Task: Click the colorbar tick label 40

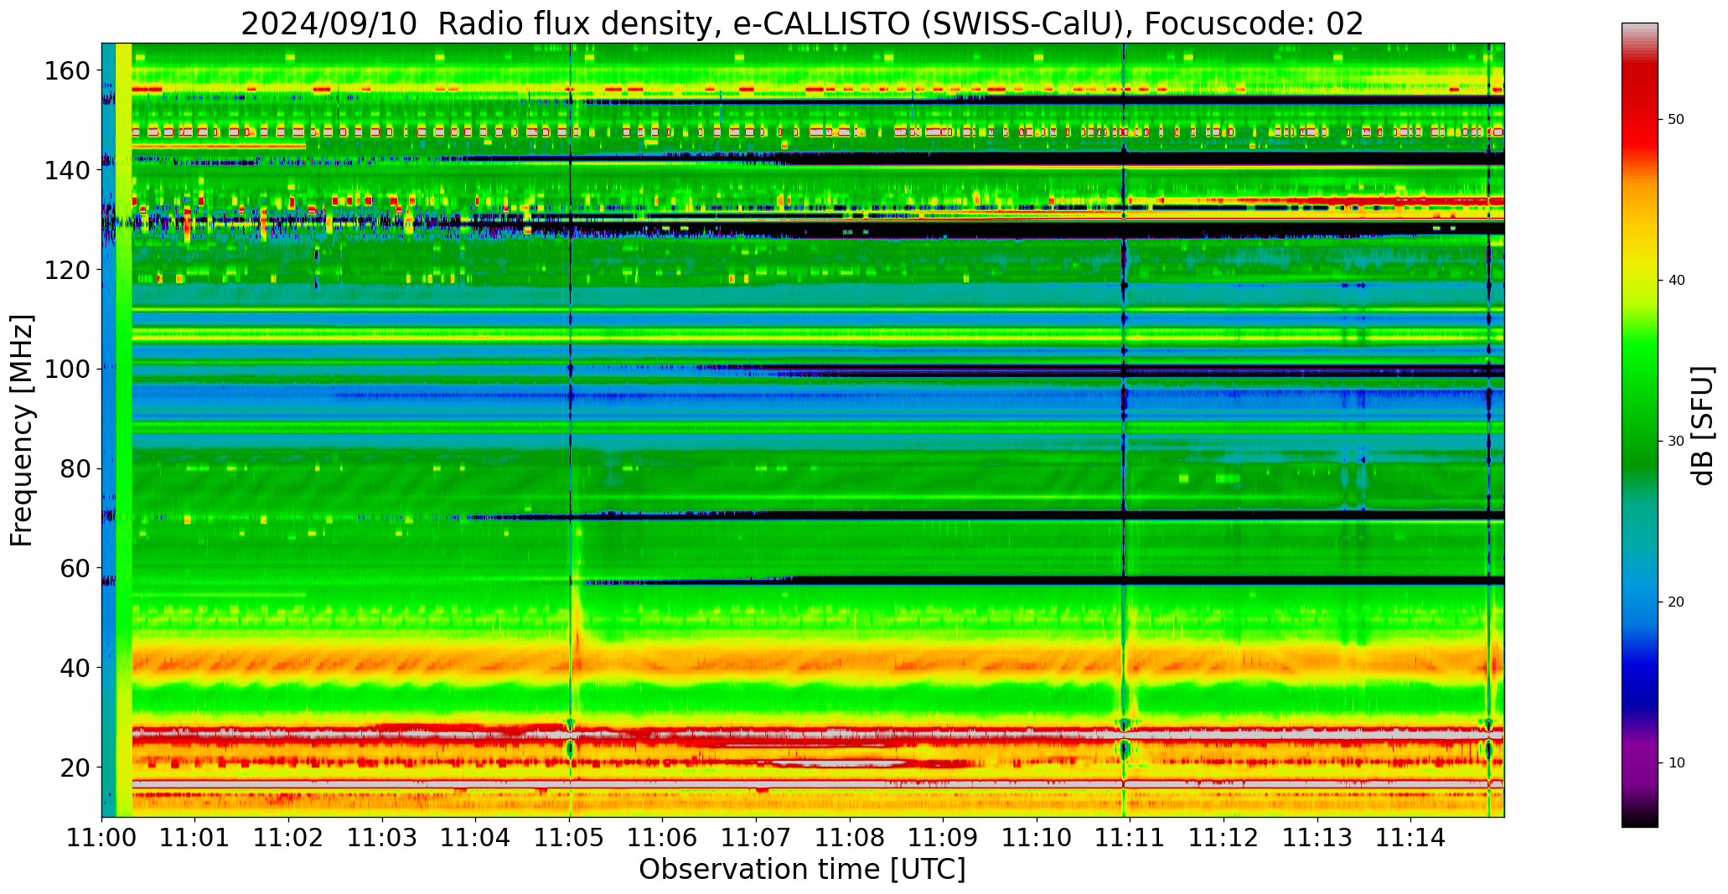Action: click(1676, 280)
